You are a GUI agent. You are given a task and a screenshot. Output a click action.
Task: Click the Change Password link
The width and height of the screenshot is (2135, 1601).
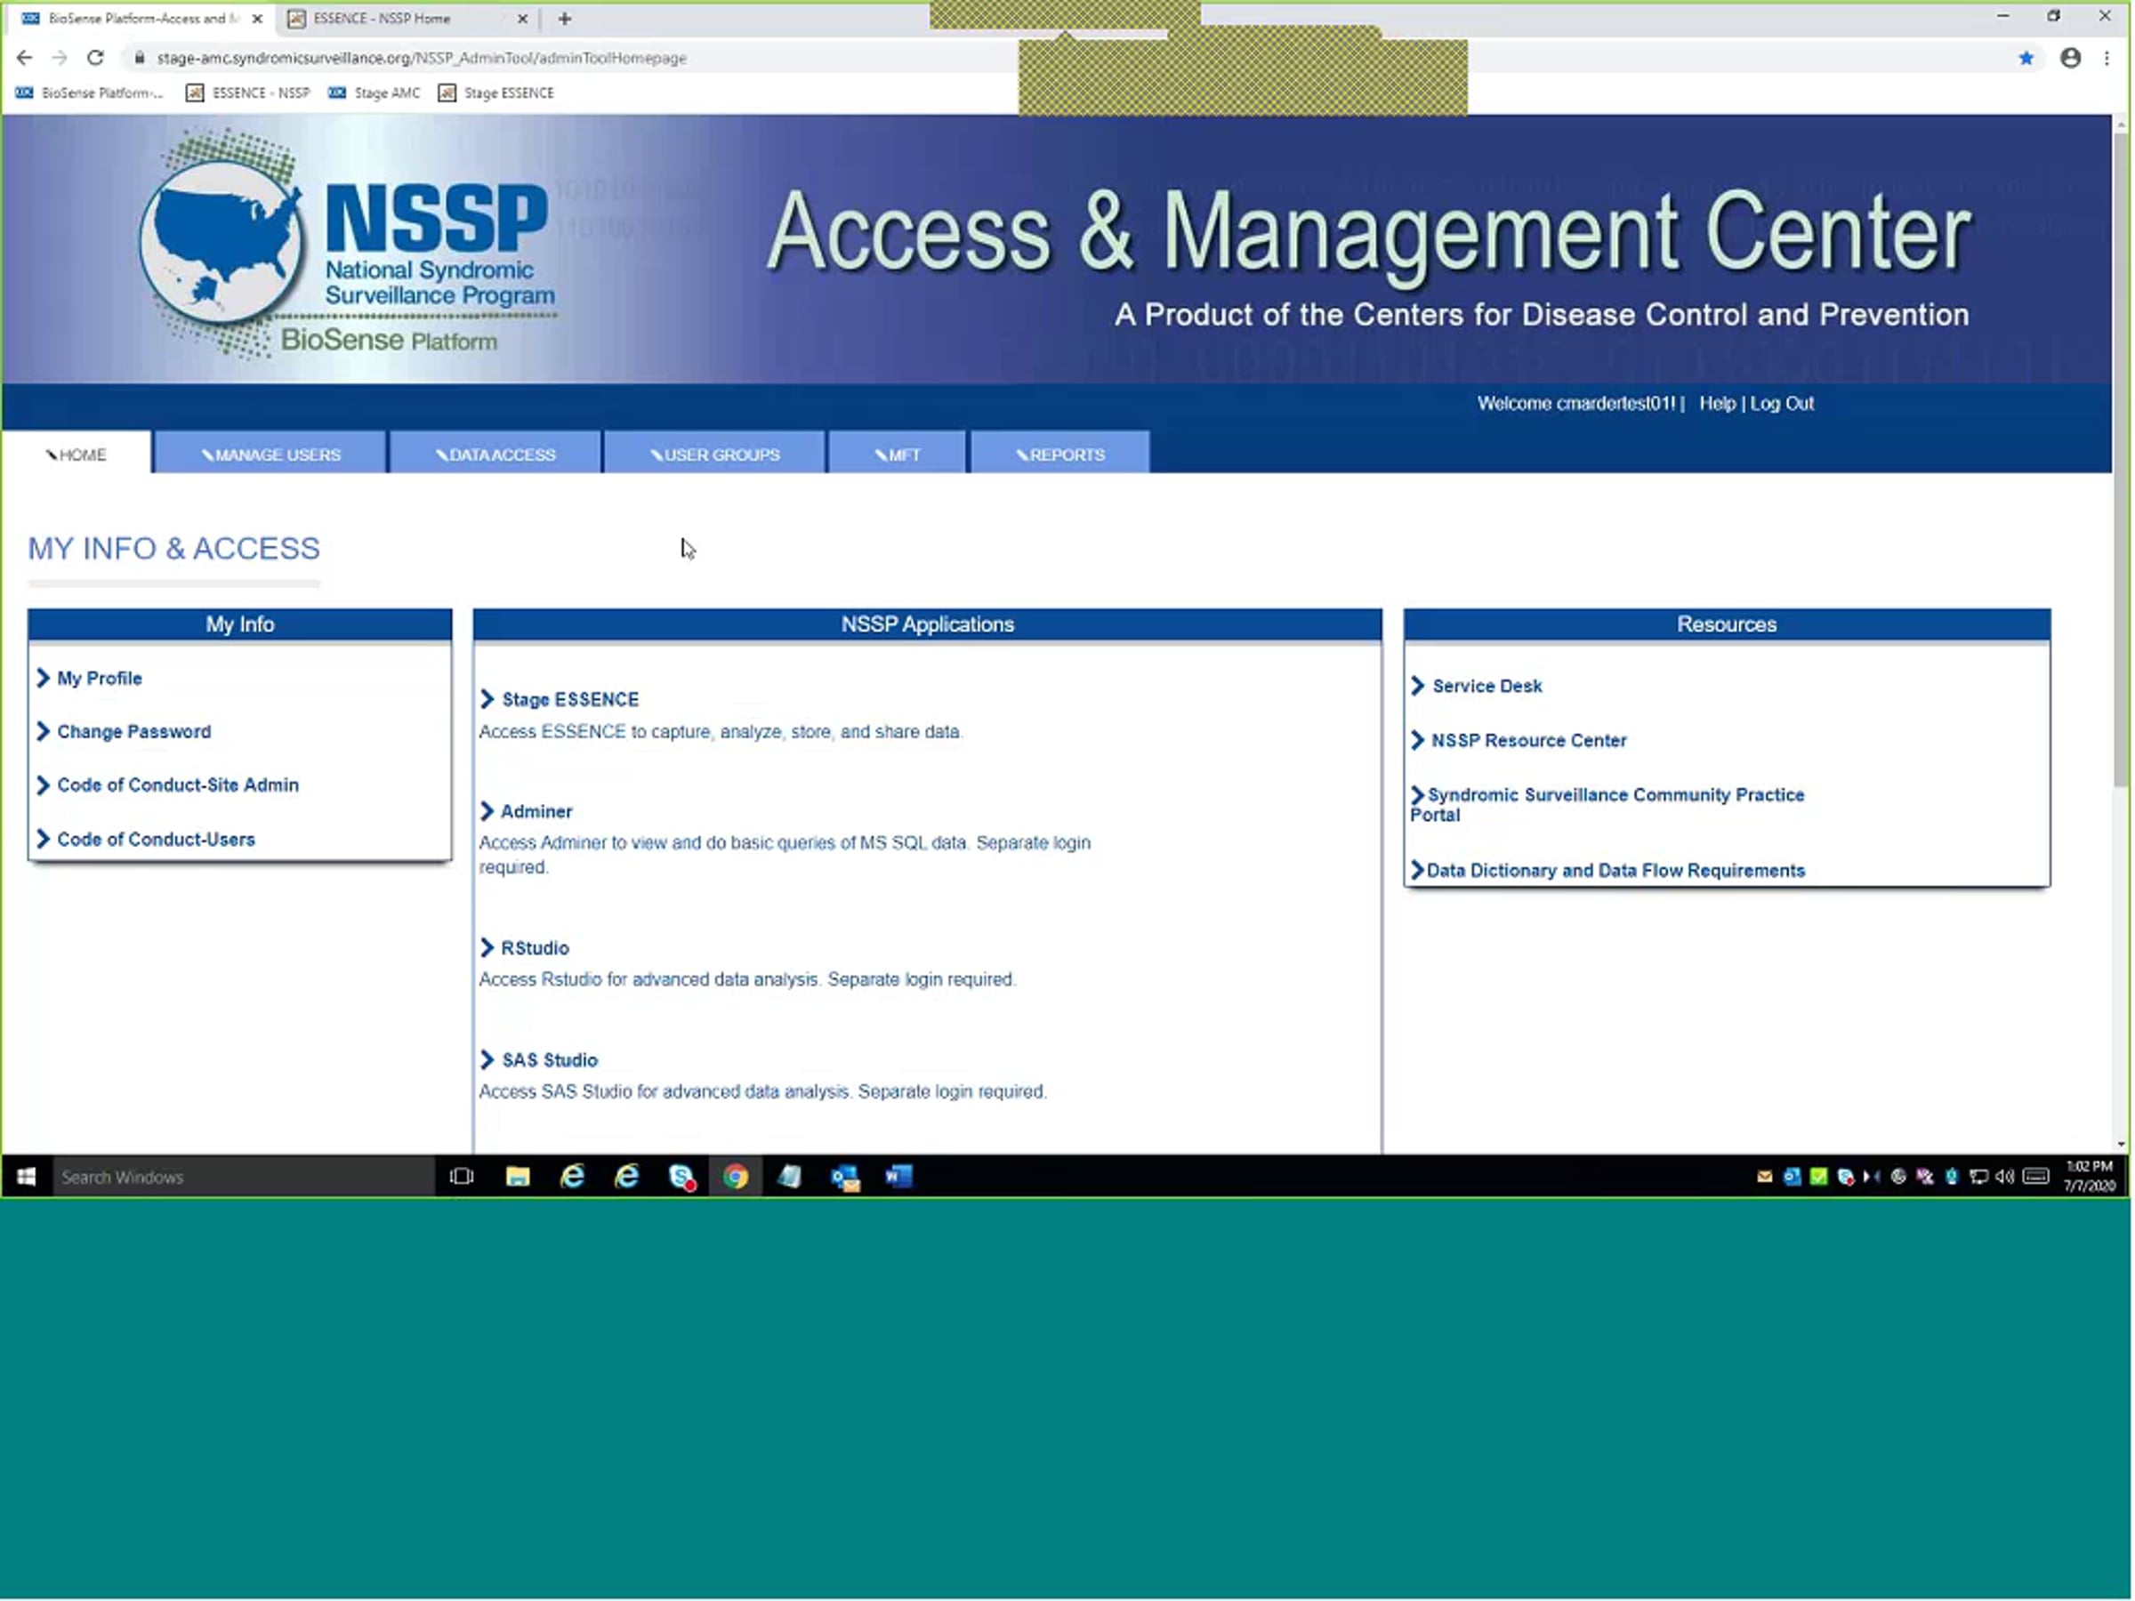point(134,731)
